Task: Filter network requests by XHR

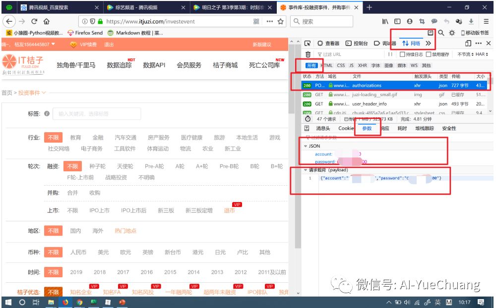Action: point(363,65)
